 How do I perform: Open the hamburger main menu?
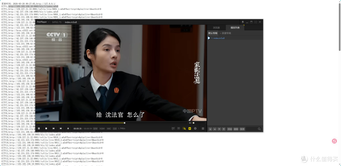click(203, 128)
